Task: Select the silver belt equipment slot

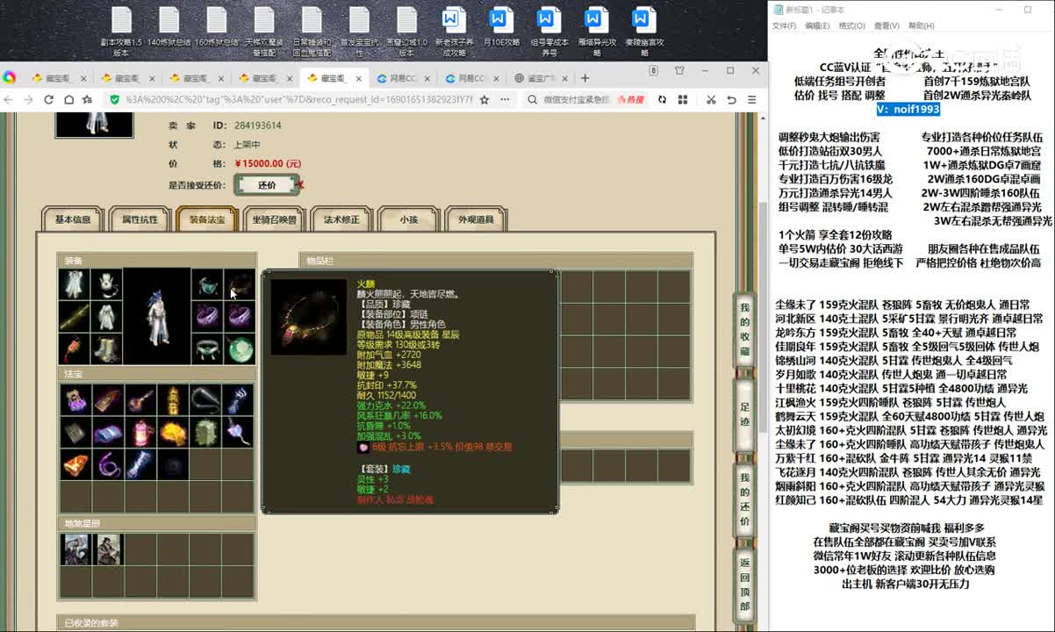Action: point(207,348)
